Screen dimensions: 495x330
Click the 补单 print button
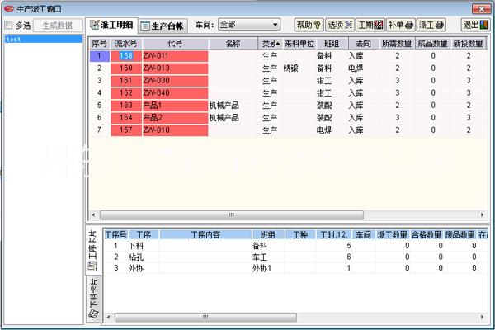pyautogui.click(x=401, y=25)
